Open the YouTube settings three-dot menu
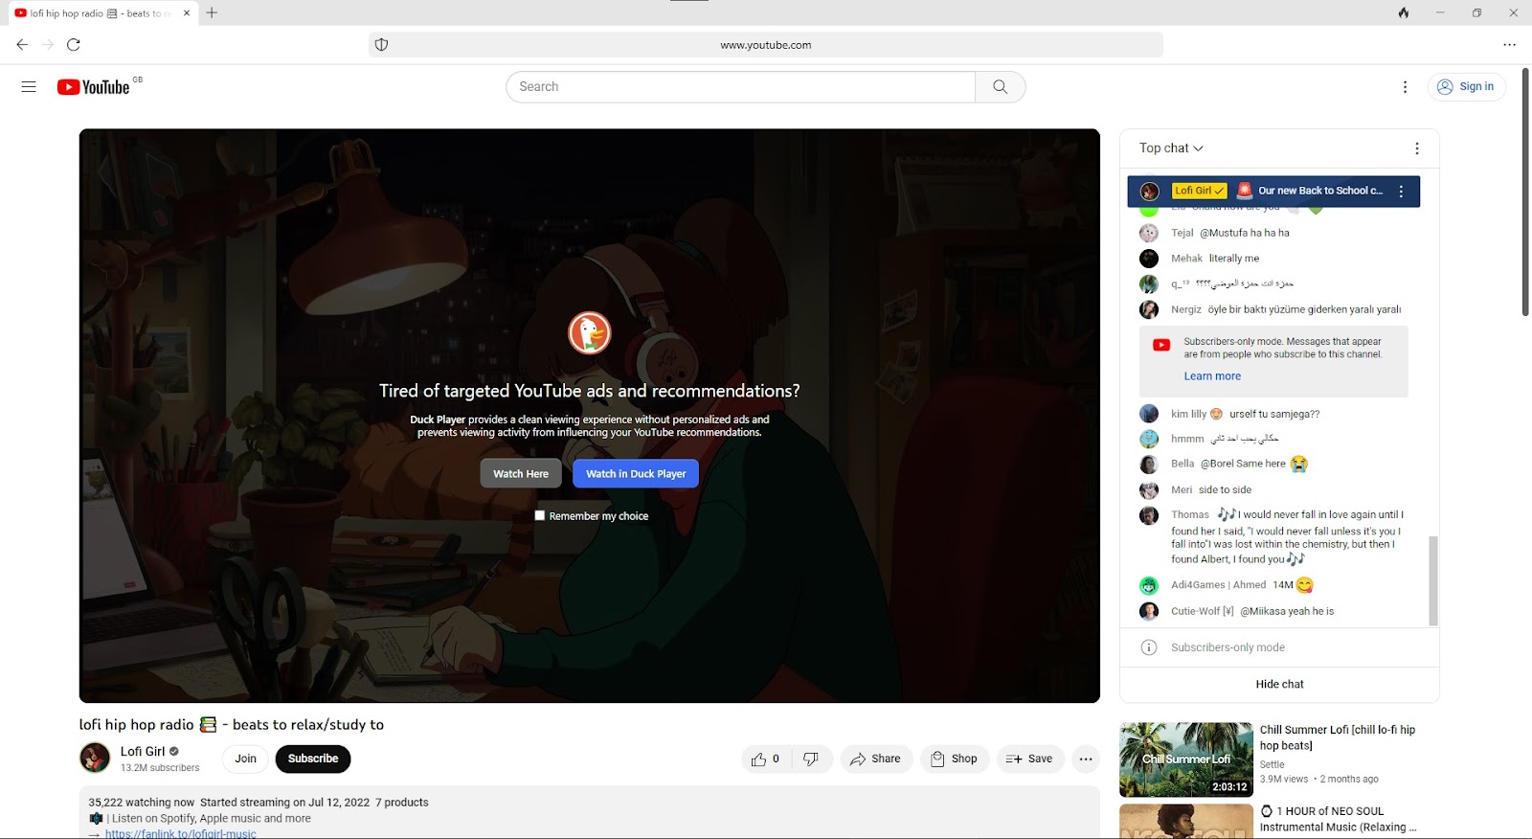This screenshot has height=839, width=1532. coord(1405,87)
